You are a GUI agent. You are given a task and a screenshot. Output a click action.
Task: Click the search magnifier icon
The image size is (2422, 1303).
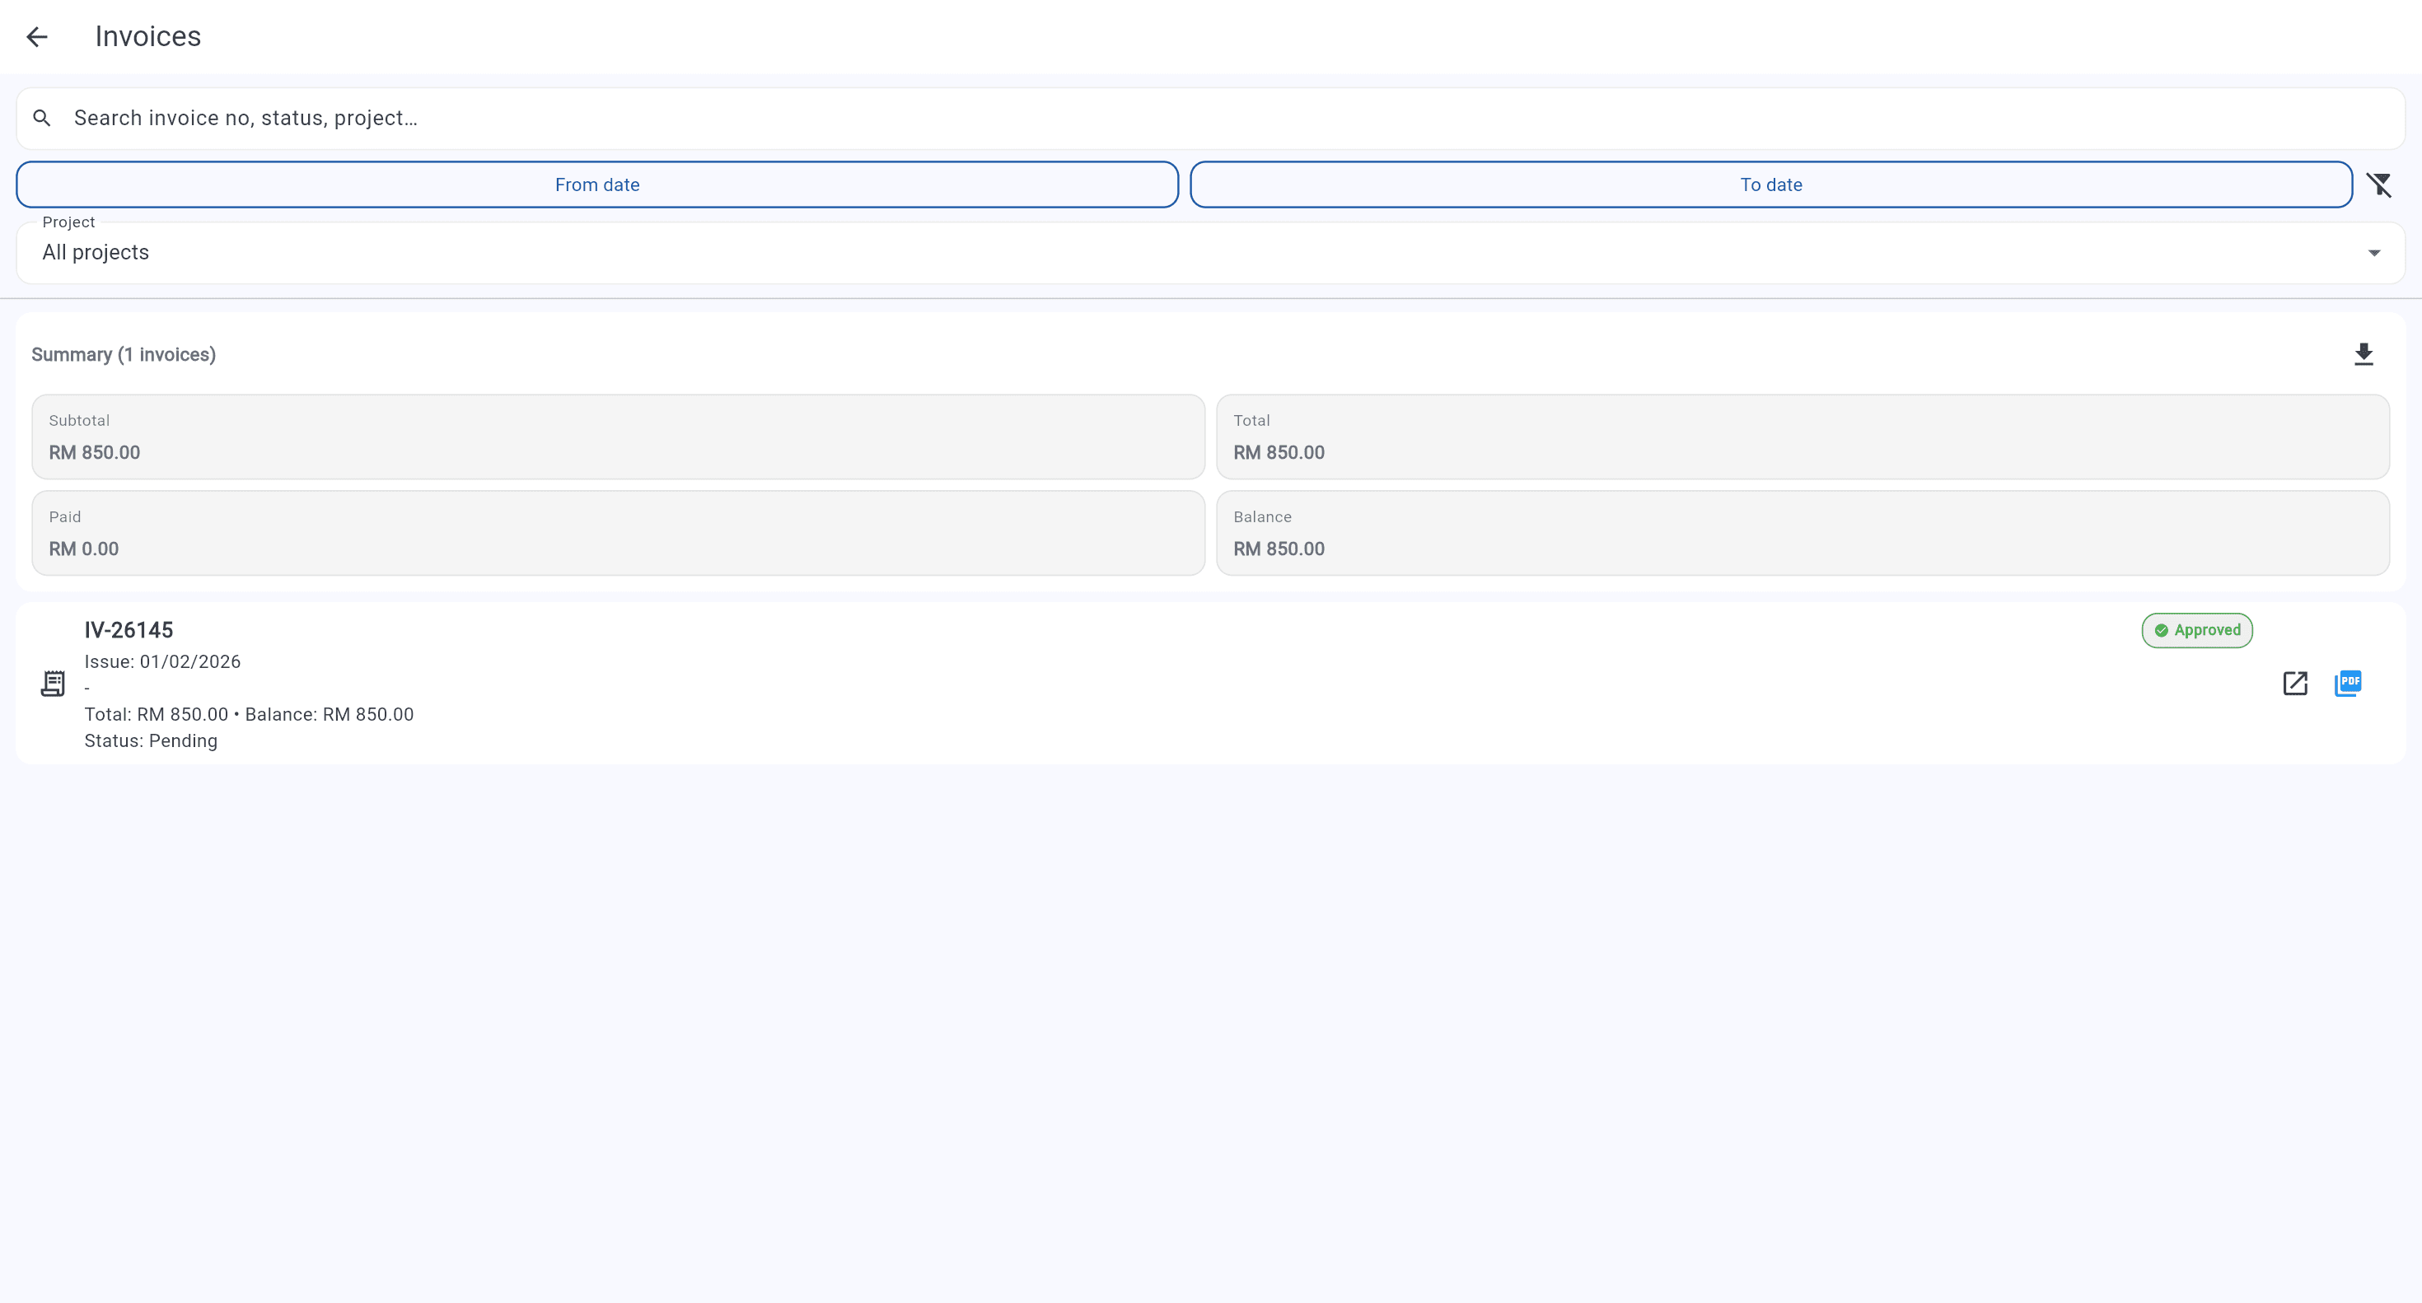[x=41, y=118]
